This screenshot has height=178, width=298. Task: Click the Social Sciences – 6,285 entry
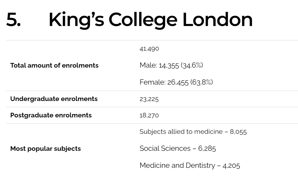click(x=178, y=148)
